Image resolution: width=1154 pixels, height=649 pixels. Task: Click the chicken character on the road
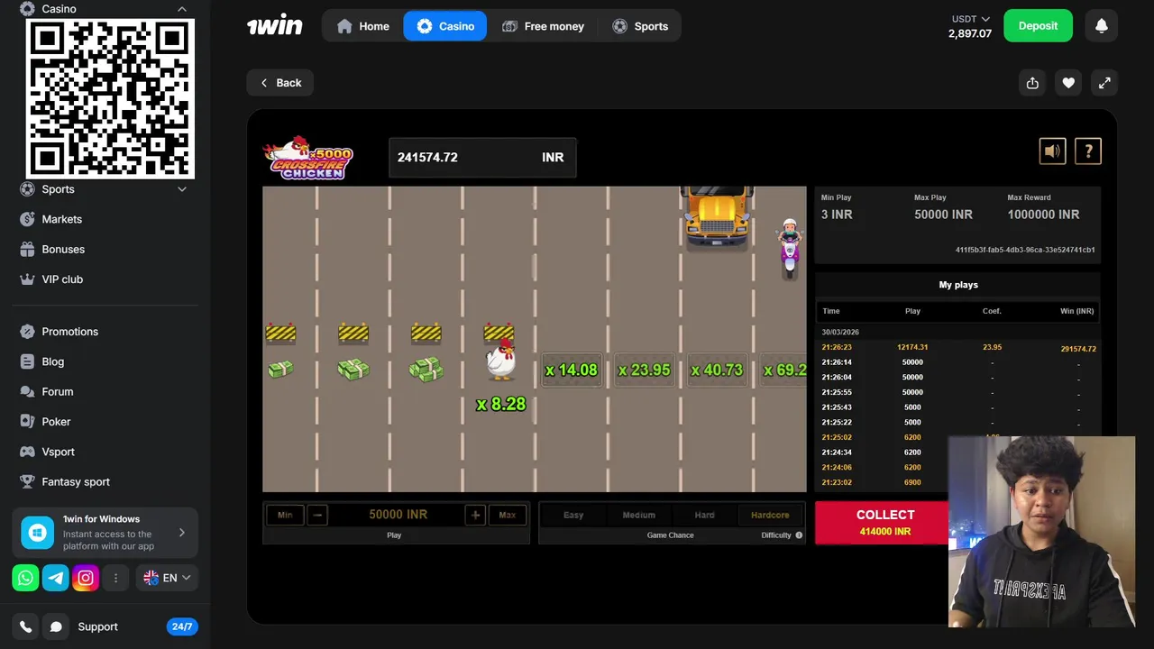tap(500, 359)
